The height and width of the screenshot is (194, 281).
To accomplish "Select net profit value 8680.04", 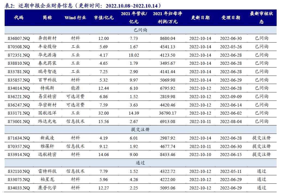I will pos(167,38).
